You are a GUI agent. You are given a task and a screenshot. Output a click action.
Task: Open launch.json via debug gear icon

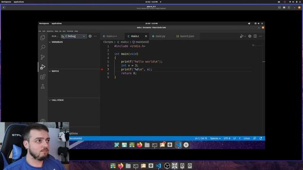90,36
